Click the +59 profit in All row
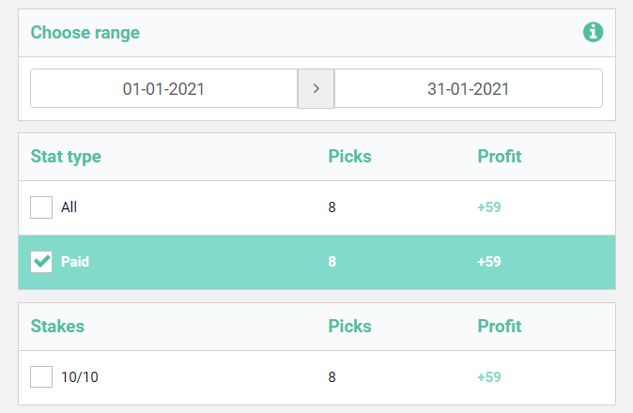The height and width of the screenshot is (413, 633). click(489, 207)
